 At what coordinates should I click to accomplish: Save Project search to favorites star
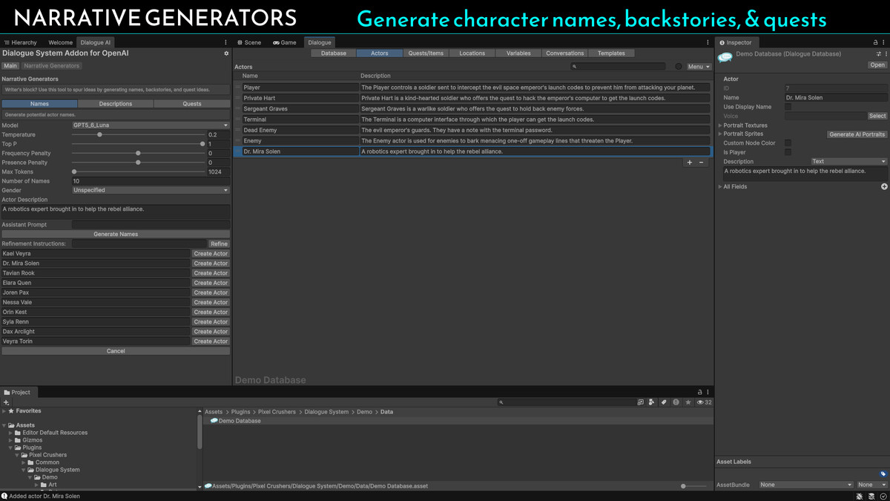[688, 402]
